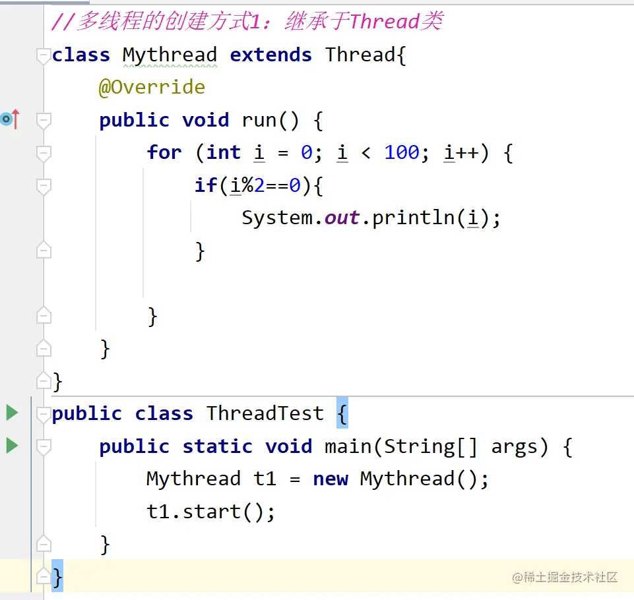Collapse the if(i%2==0) block fold marker

(x=44, y=187)
